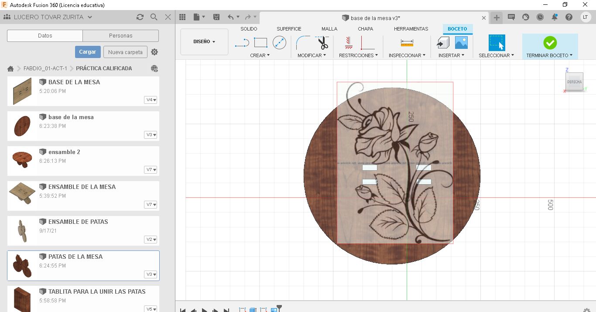The width and height of the screenshot is (596, 312).
Task: Open V2 version dropdown for ENSAMBLE DE PATAS
Action: point(151,240)
